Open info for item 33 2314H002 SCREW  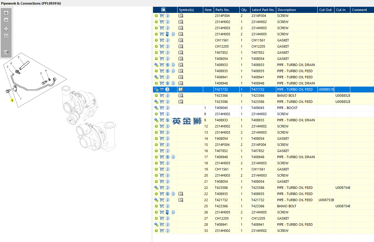coord(167,231)
